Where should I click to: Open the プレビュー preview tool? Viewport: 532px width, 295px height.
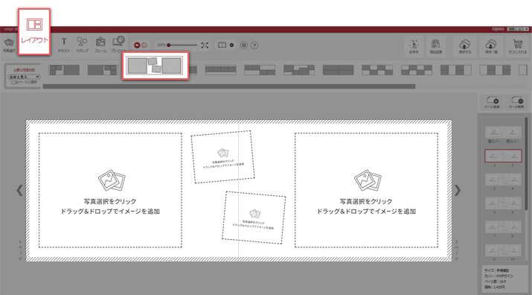(x=118, y=45)
